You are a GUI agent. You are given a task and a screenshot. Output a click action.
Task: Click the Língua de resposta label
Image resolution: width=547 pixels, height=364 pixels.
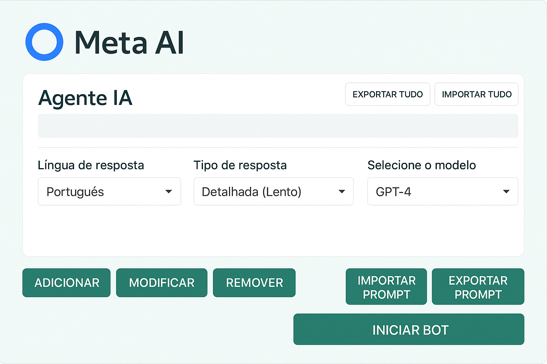click(91, 165)
